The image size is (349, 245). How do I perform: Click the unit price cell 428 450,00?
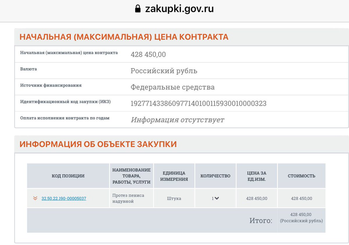coord(257,198)
